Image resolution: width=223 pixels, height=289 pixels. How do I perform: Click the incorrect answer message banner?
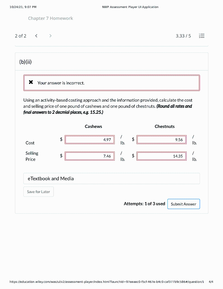111,83
